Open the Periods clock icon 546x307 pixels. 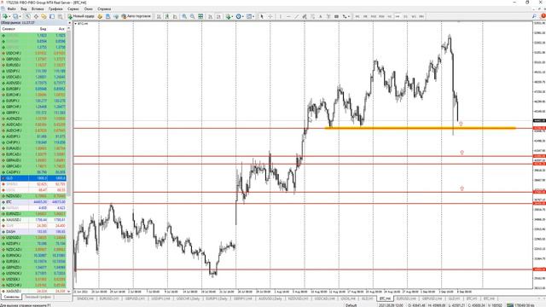239,16
